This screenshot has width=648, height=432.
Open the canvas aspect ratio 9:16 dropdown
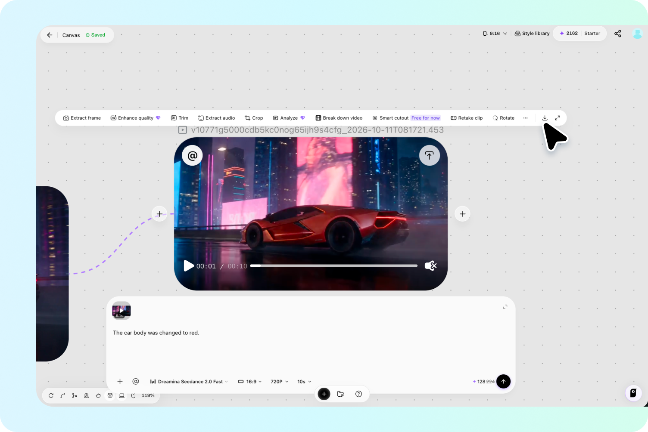click(x=495, y=34)
